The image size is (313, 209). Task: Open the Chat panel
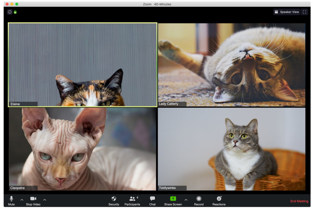pos(152,201)
